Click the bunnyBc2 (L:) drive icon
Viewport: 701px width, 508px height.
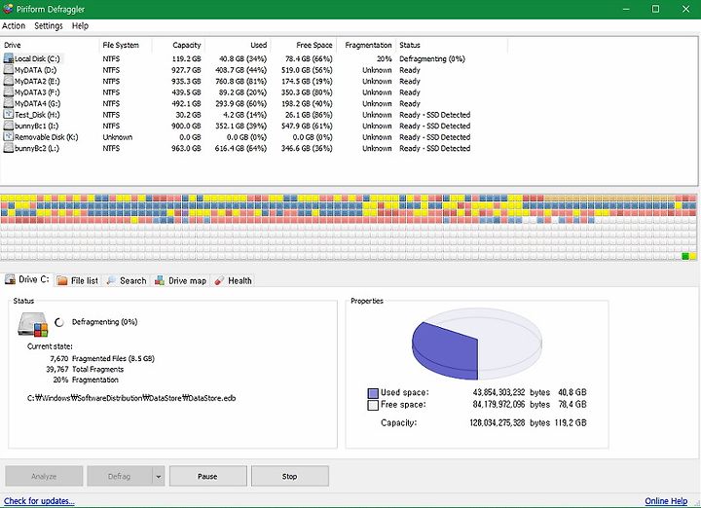(x=9, y=148)
